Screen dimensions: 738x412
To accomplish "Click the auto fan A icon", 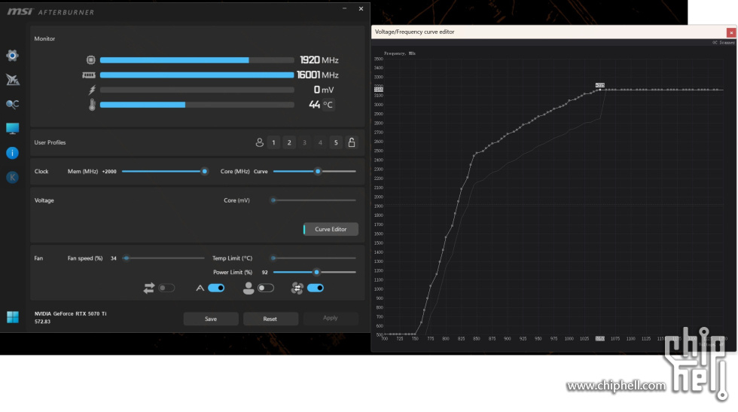I will coord(200,288).
